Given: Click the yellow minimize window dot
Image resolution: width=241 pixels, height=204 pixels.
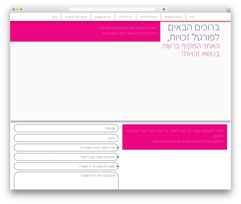Looking at the screenshot, I should (17, 9).
